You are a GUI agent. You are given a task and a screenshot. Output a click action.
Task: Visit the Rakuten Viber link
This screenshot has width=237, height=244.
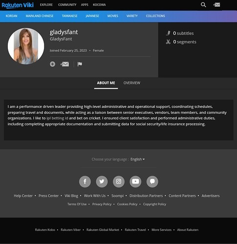pos(70,230)
